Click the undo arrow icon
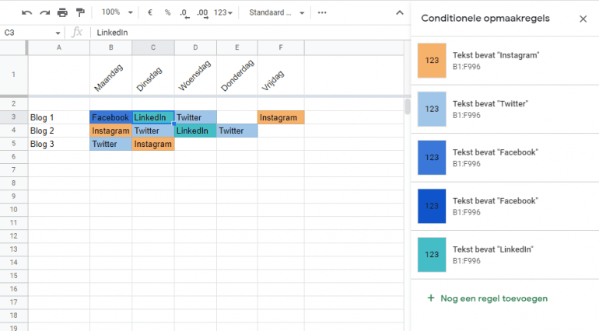The image size is (599, 331). 26,13
